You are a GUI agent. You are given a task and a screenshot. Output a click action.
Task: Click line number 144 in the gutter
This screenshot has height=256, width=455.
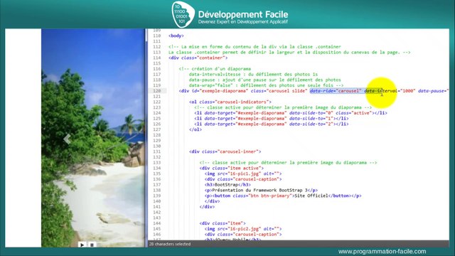(156, 223)
